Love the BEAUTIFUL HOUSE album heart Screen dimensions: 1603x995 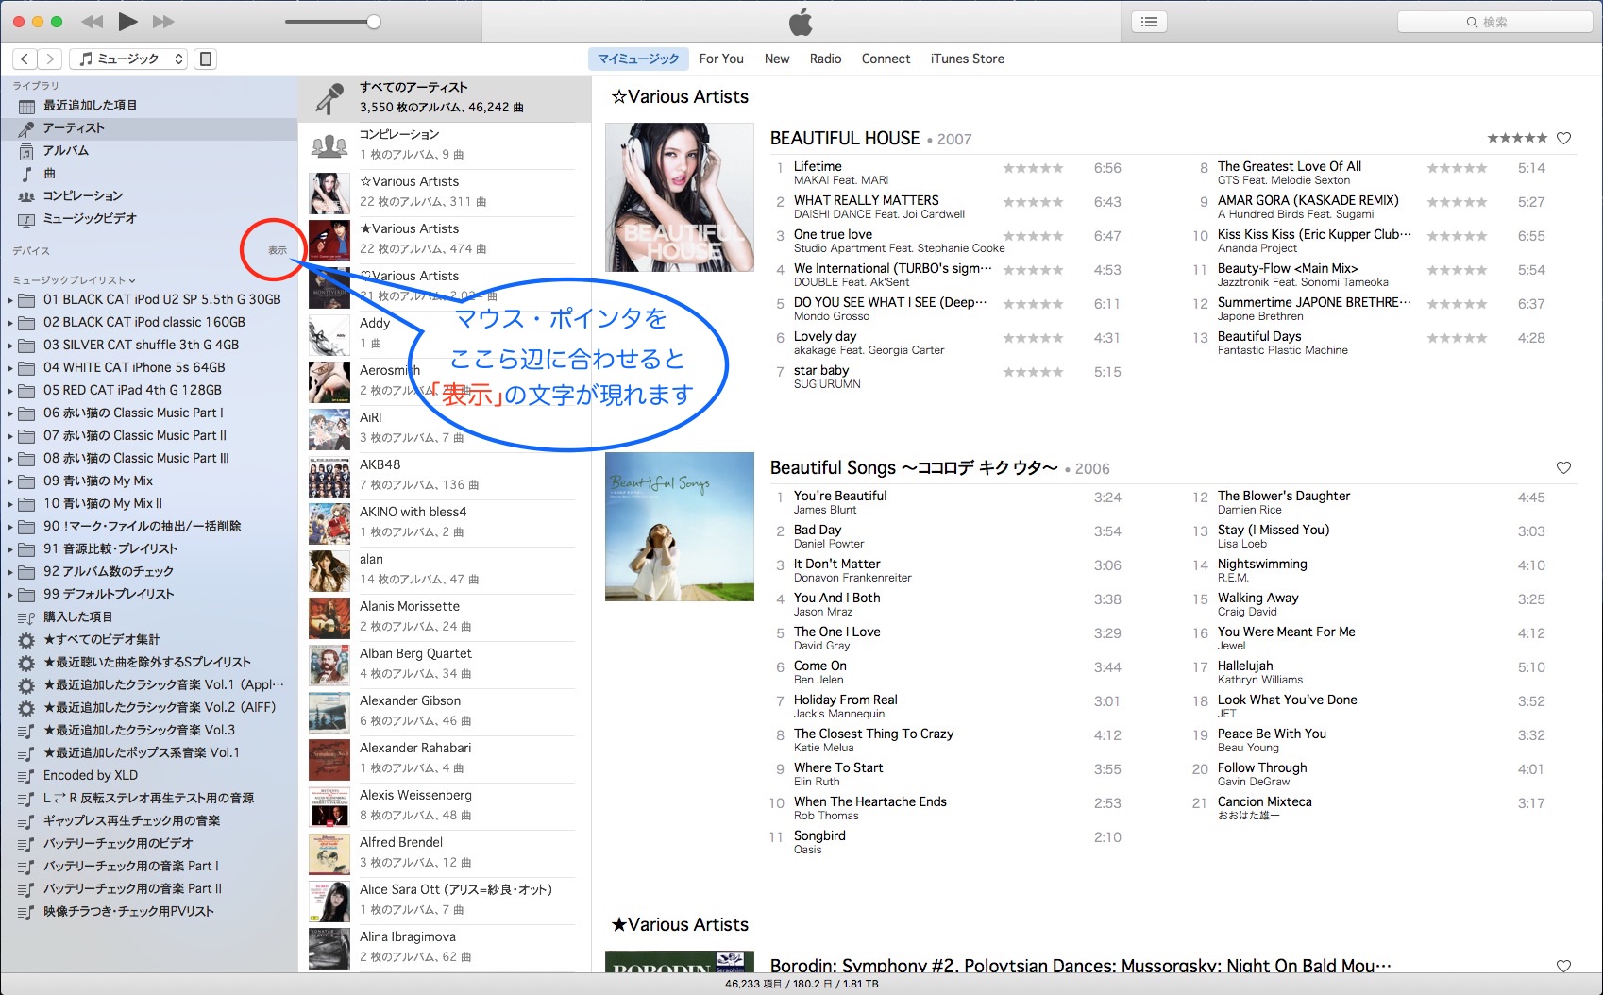pos(1563,138)
